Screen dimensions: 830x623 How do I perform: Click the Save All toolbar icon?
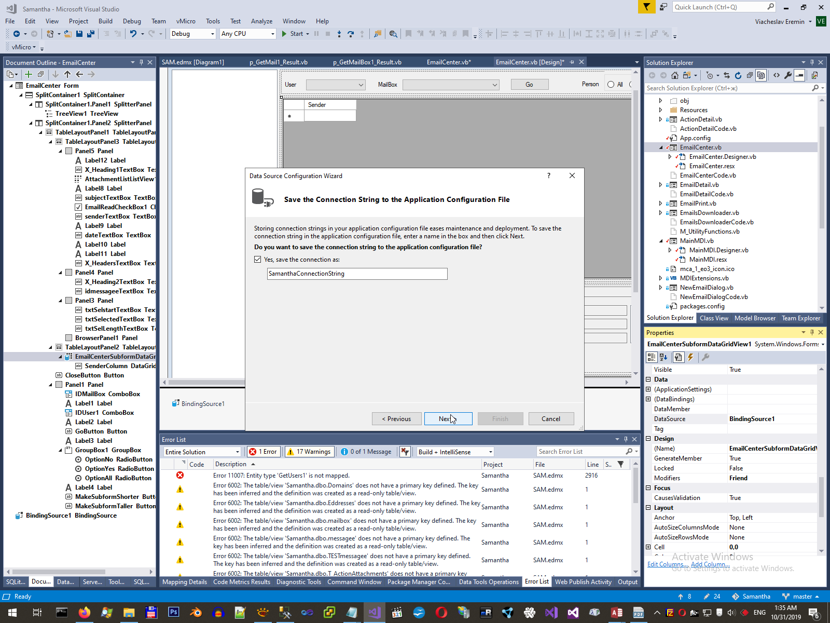(x=91, y=34)
